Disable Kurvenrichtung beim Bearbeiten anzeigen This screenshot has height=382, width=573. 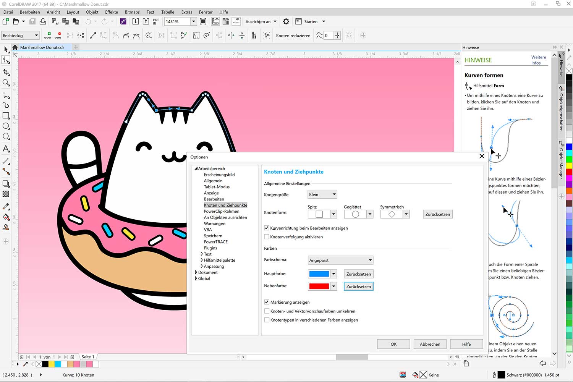click(266, 228)
